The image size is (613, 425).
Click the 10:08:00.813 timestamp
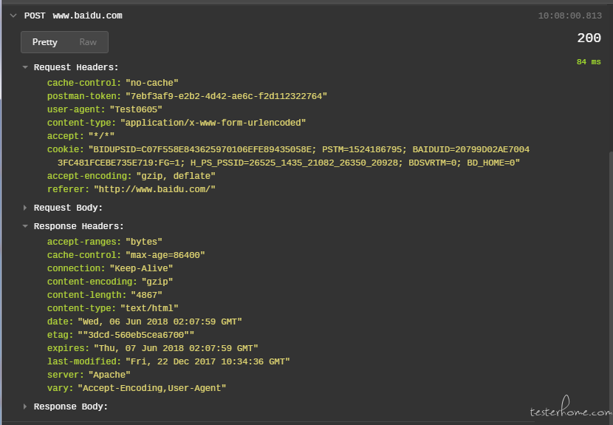pos(569,16)
